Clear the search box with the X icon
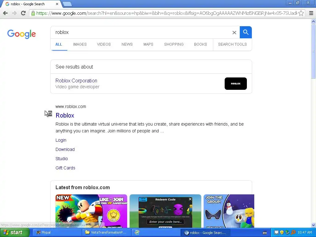 tap(234, 32)
